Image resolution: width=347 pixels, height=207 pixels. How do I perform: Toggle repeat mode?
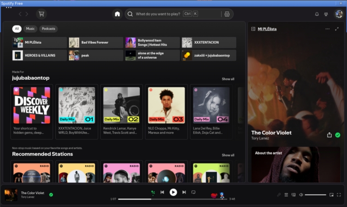193,192
